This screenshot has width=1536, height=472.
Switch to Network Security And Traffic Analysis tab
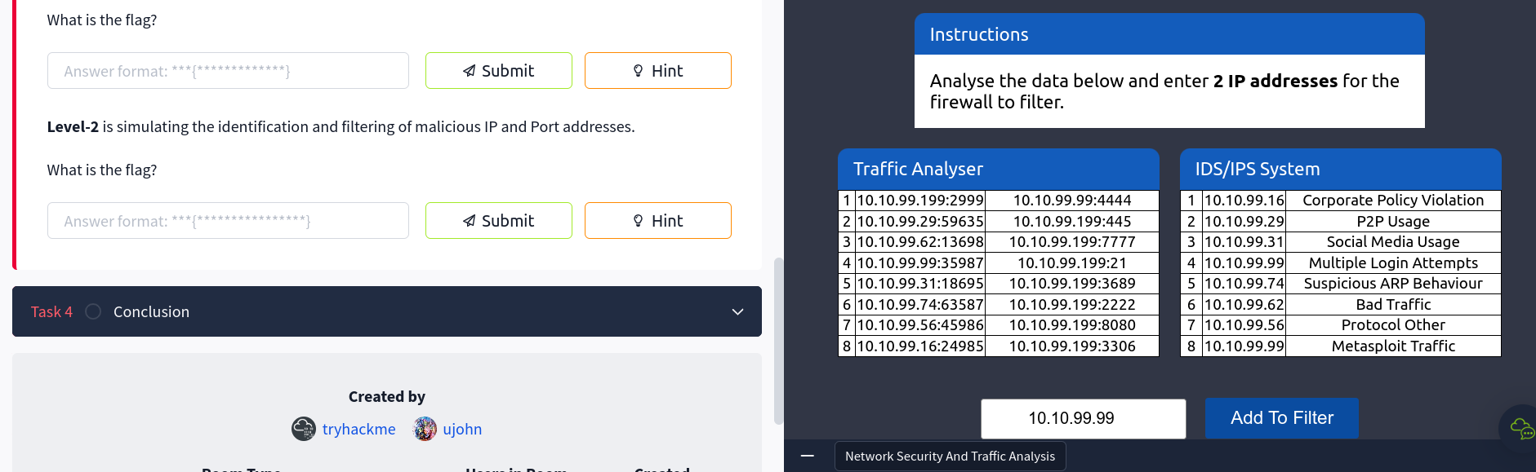950,457
